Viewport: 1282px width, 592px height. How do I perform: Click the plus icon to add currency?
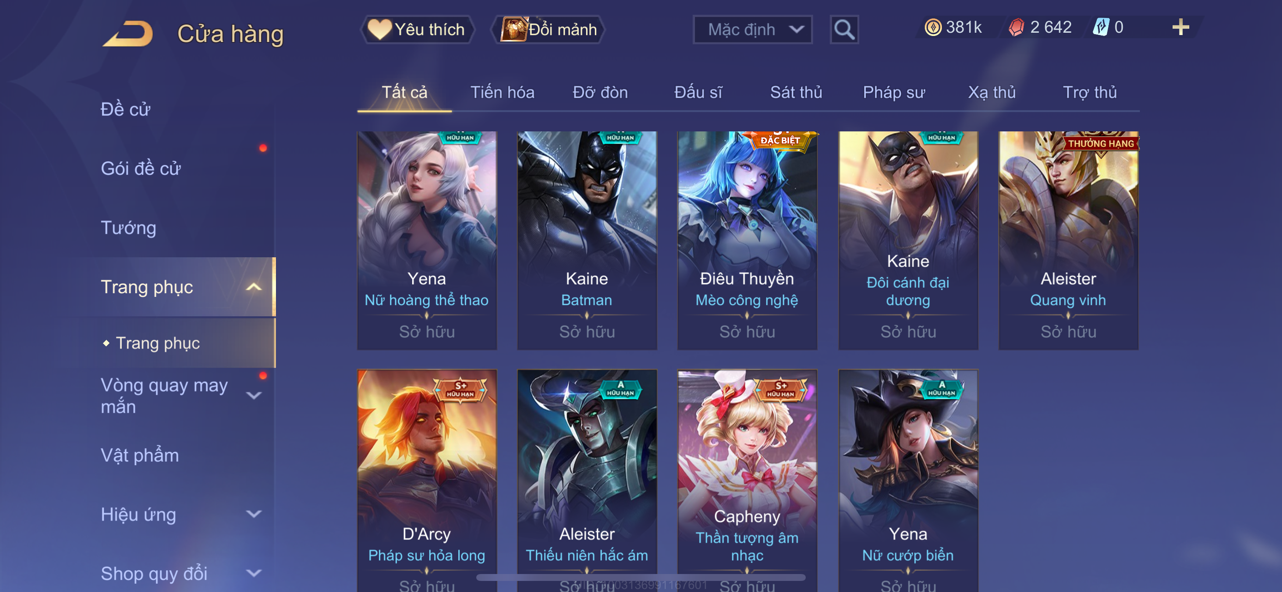pyautogui.click(x=1180, y=27)
